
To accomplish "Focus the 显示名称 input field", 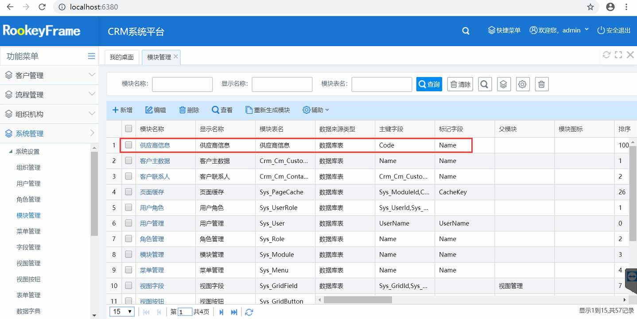I will coord(282,84).
